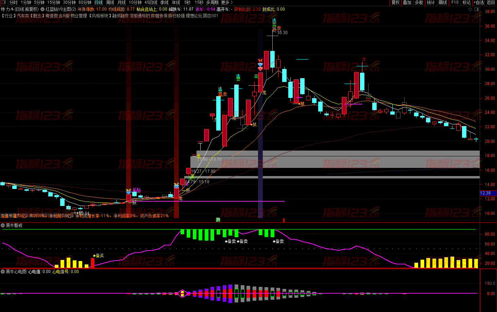Screen dimensions: 497x312
Task: Click the green 跌 marker below chart
Action: (218, 220)
